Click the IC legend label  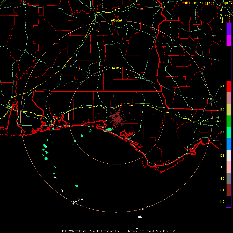(x=222, y=167)
